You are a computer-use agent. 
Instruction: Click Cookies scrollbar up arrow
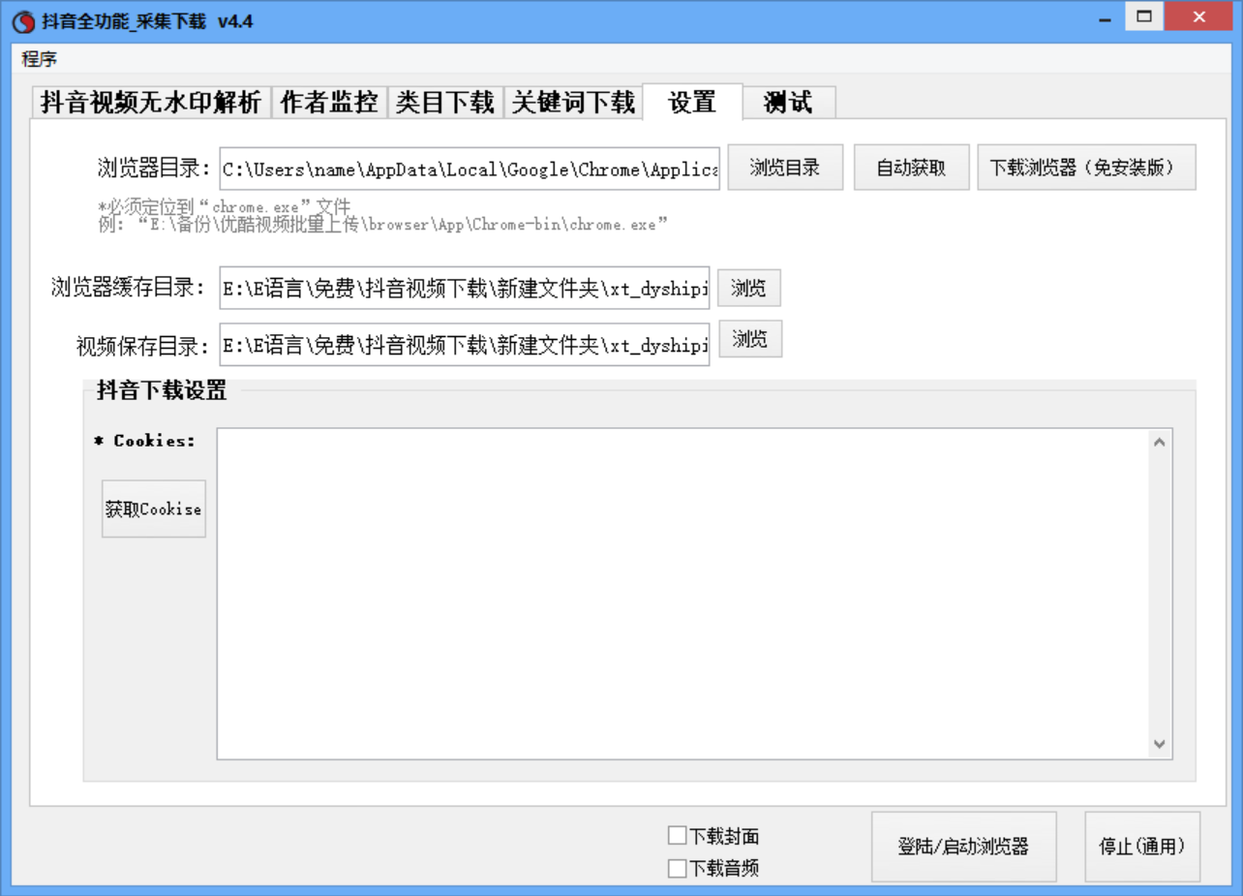click(1160, 443)
